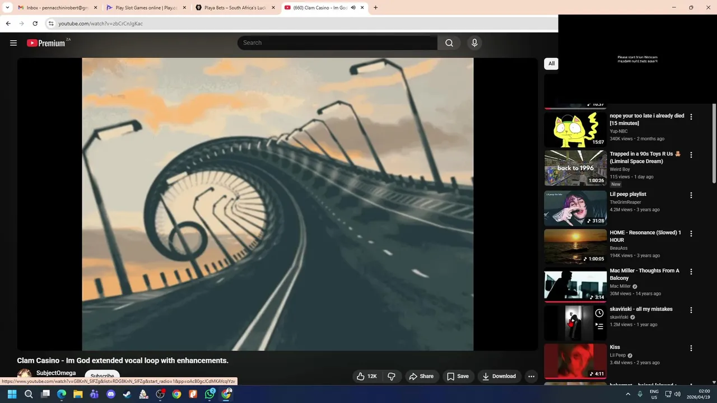717x403 pixels.
Task: Reload the YouTube page
Action: coord(35,24)
